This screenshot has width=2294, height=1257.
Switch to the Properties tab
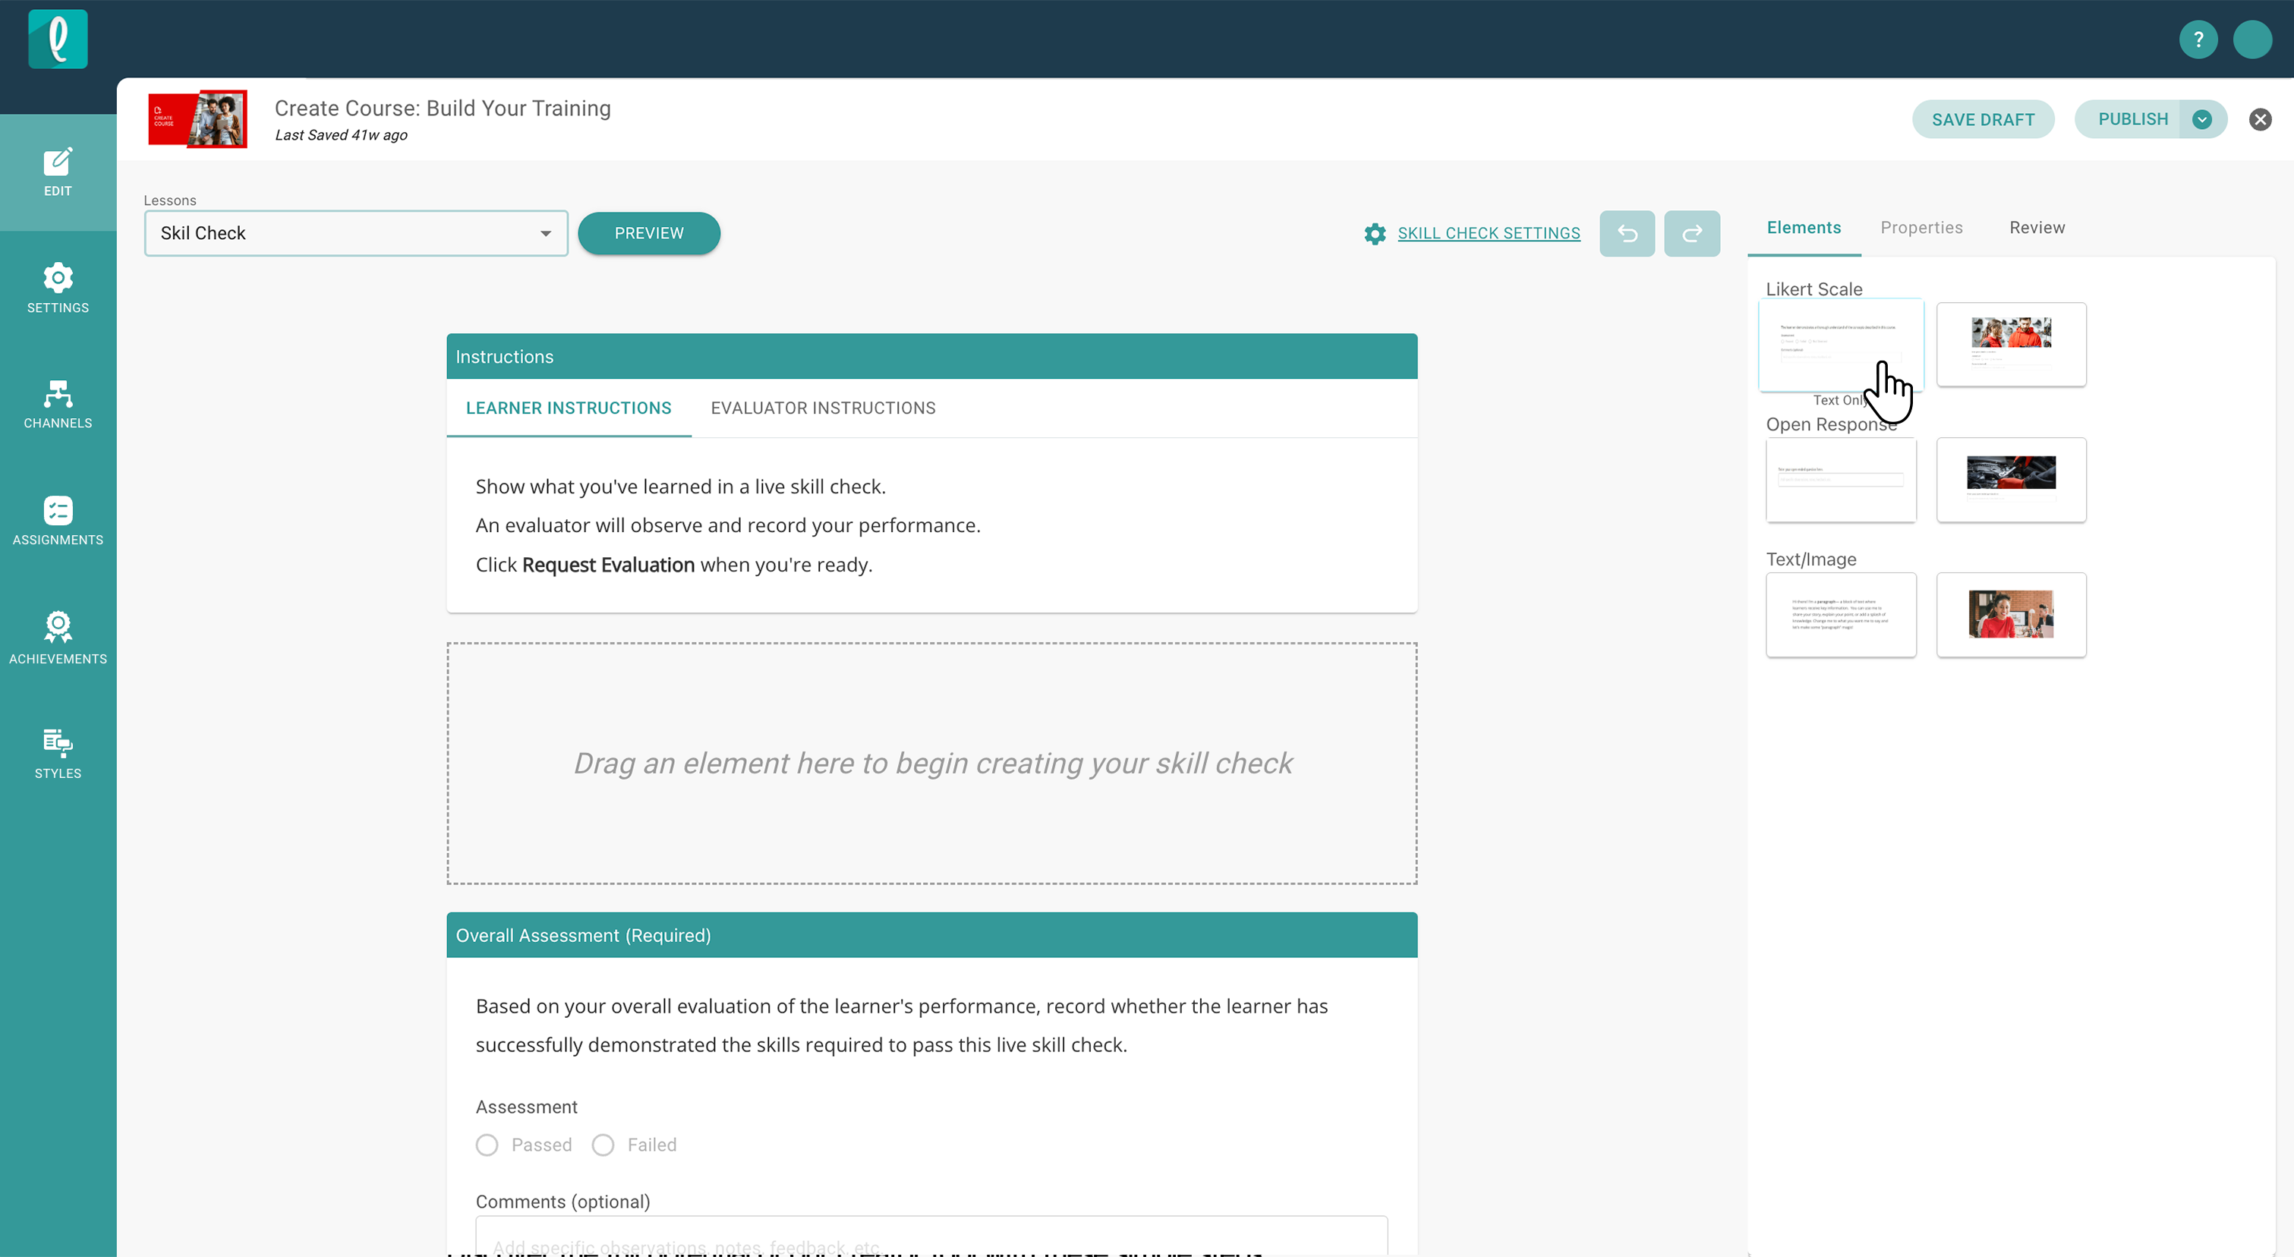coord(1921,228)
